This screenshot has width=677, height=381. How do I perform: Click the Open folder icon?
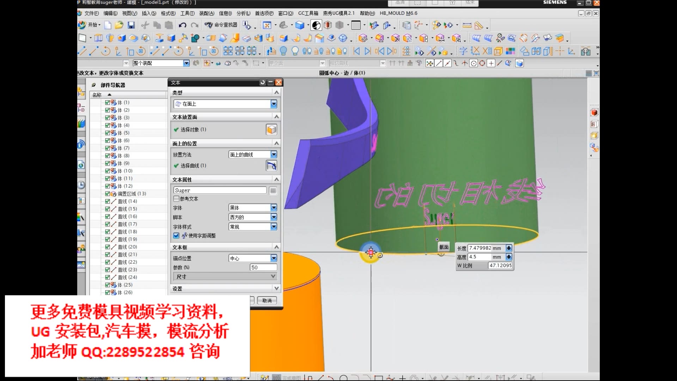(119, 25)
